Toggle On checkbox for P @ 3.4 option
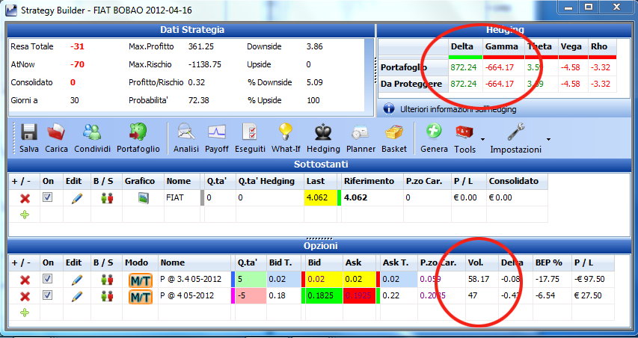This screenshot has width=638, height=338. pyautogui.click(x=48, y=279)
